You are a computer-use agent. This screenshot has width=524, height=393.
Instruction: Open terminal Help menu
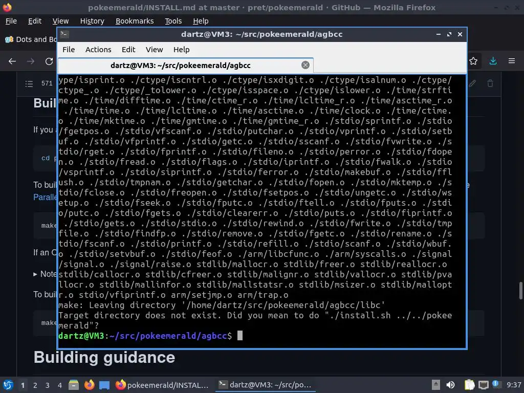tap(182, 50)
